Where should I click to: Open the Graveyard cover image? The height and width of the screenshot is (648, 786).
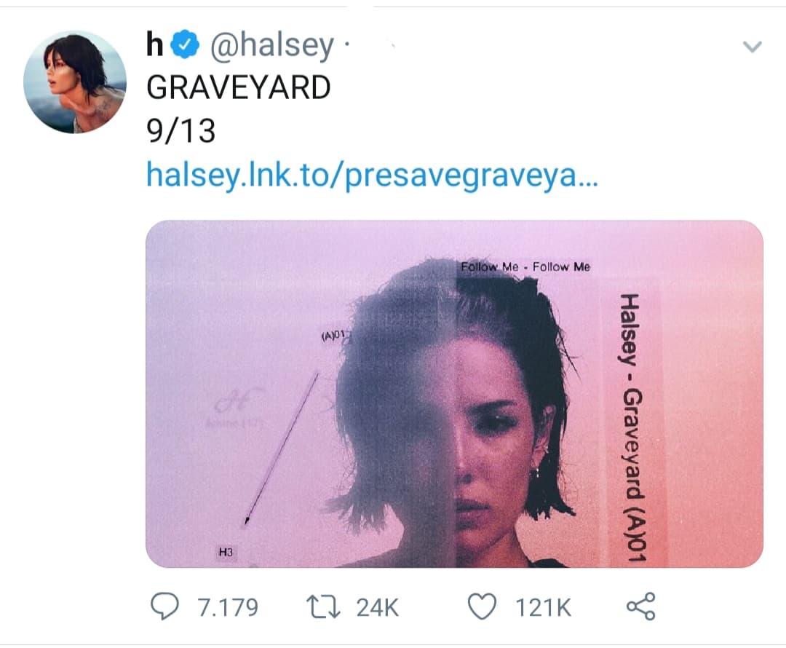pyautogui.click(x=454, y=394)
